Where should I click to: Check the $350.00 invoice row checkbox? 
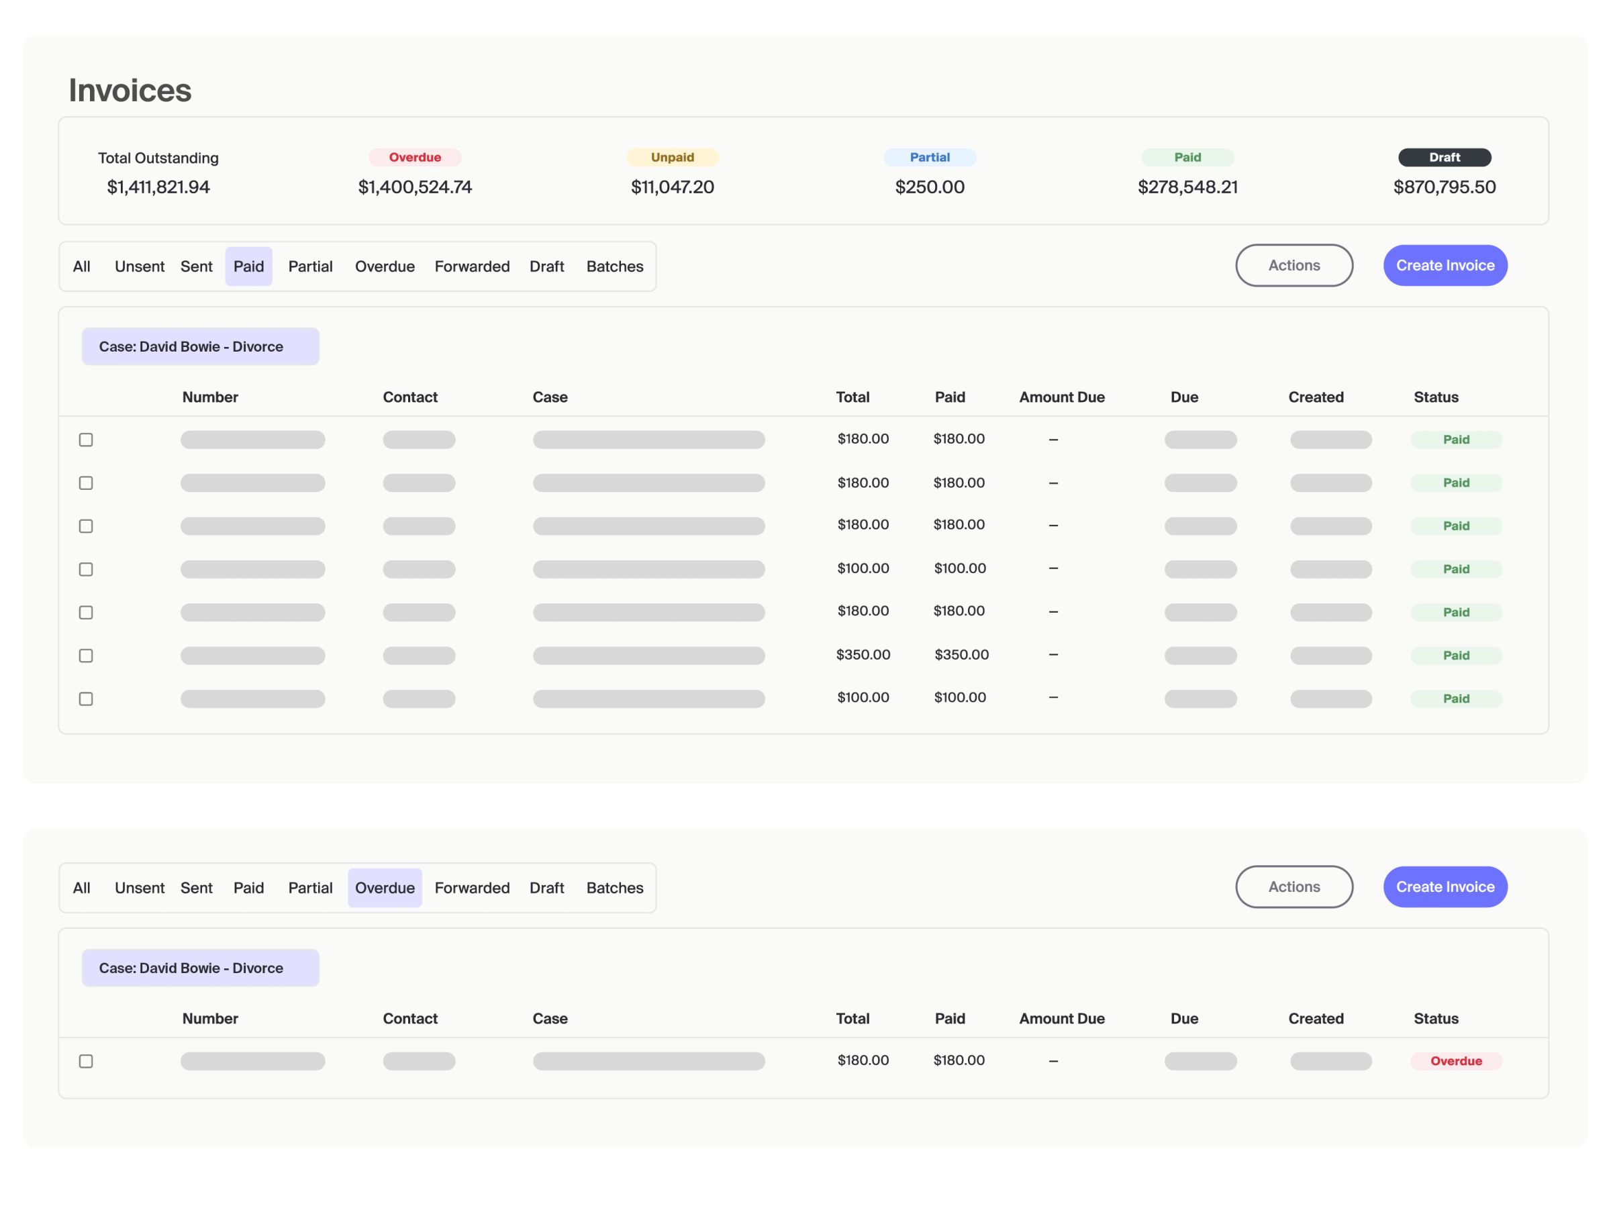tap(86, 655)
